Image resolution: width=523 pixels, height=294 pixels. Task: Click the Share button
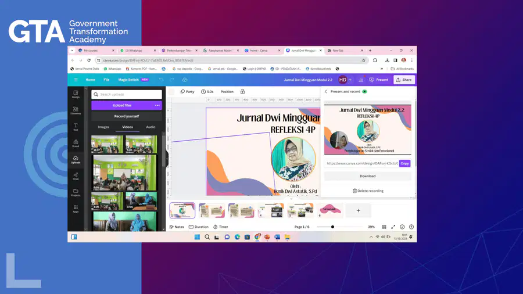(404, 80)
